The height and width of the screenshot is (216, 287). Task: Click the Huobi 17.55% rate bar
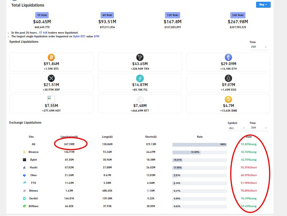tap(200, 168)
